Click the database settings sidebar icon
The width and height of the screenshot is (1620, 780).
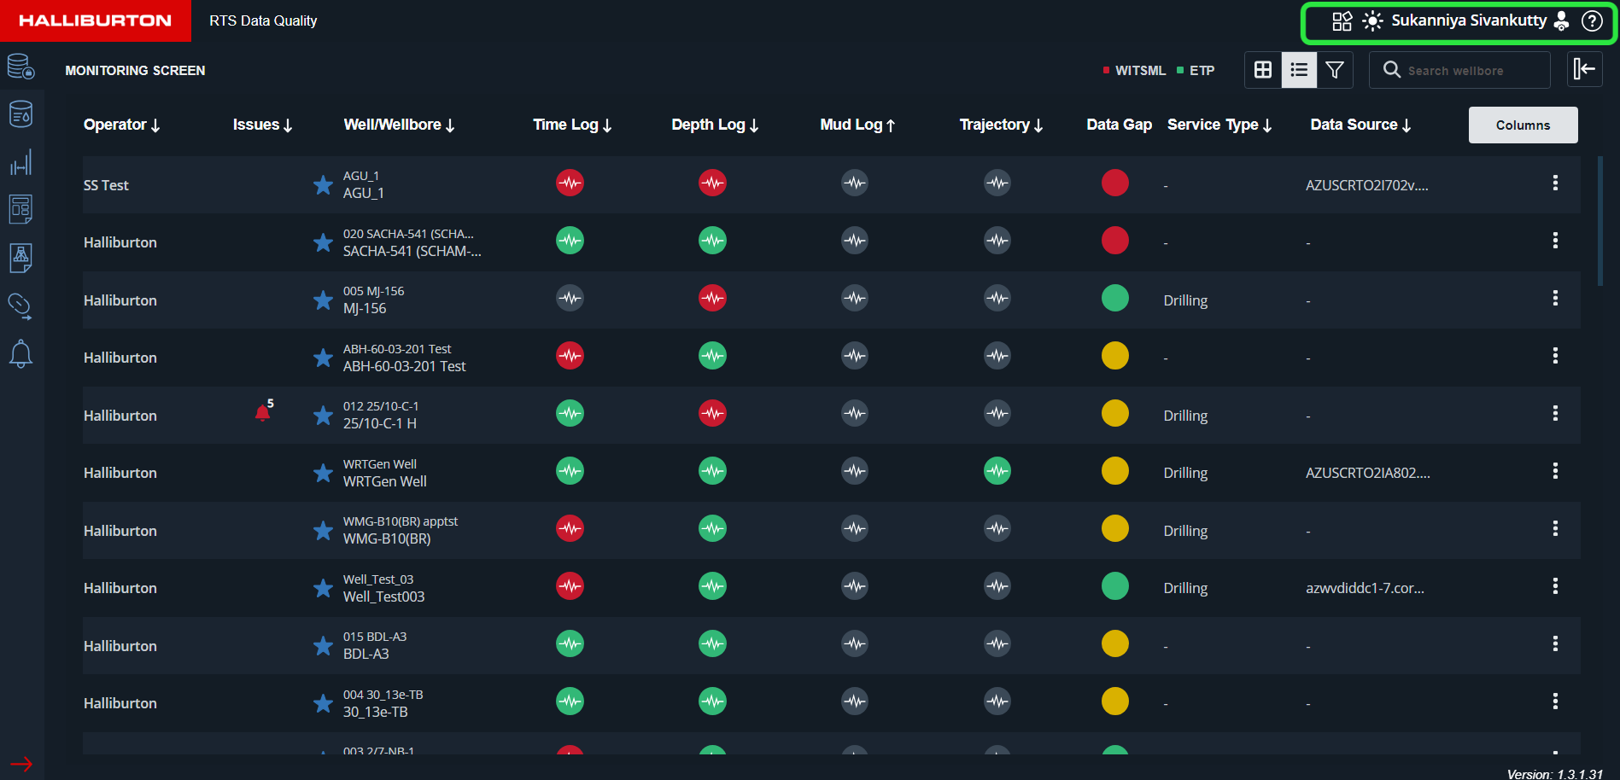[x=20, y=67]
